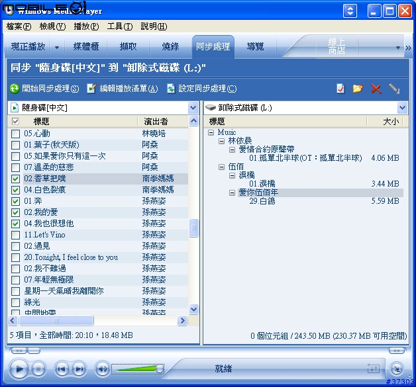Click 設定同步處理(C) button
416x387 pixels.
coord(202,89)
